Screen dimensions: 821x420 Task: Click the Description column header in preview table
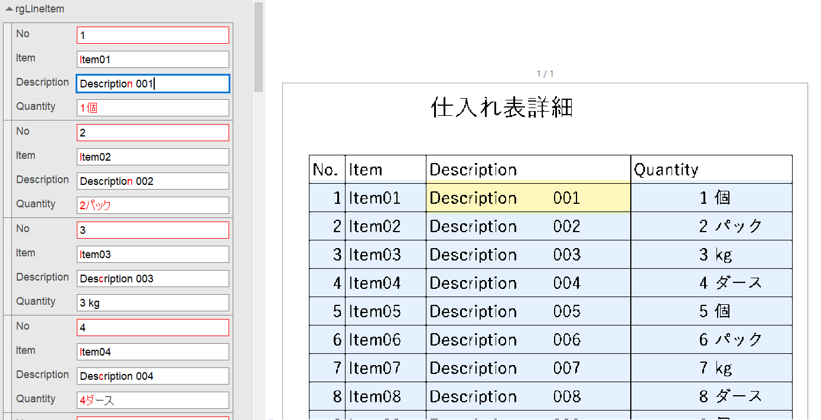[x=528, y=170]
